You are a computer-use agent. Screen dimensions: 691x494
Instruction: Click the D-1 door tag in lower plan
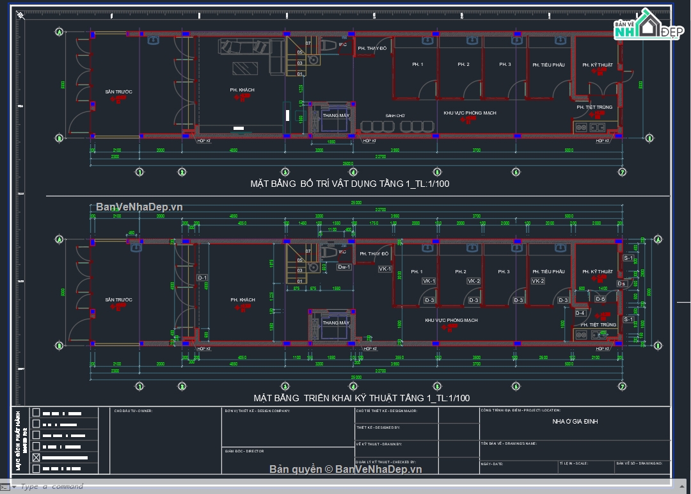pos(202,278)
